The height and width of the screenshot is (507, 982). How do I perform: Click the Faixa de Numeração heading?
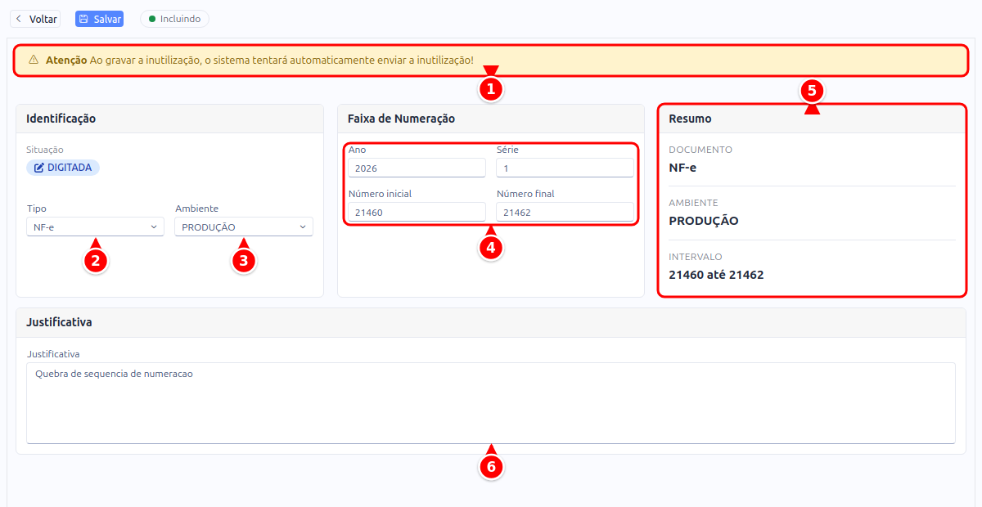(401, 119)
